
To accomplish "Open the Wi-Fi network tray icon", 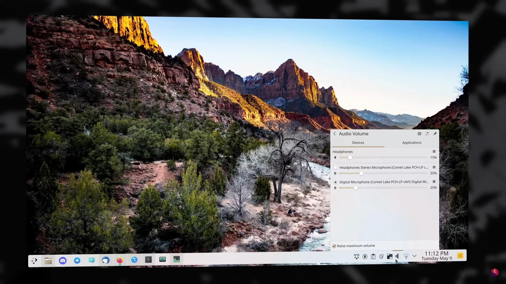I will (406, 256).
